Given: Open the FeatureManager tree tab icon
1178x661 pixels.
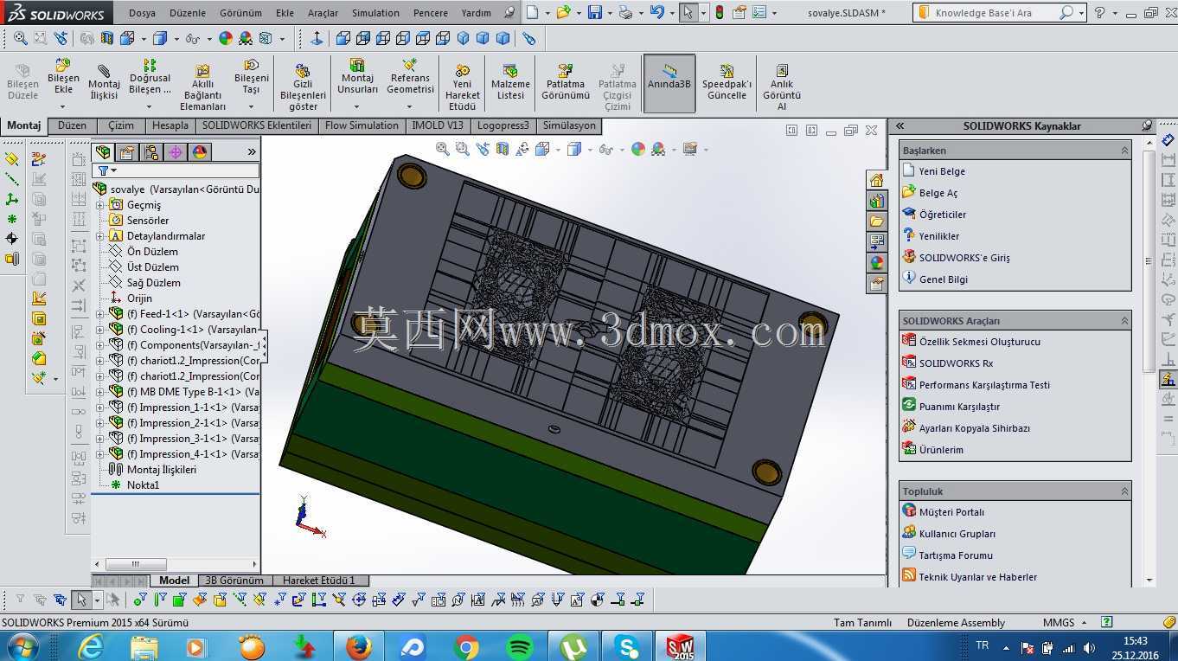Looking at the screenshot, I should point(103,152).
